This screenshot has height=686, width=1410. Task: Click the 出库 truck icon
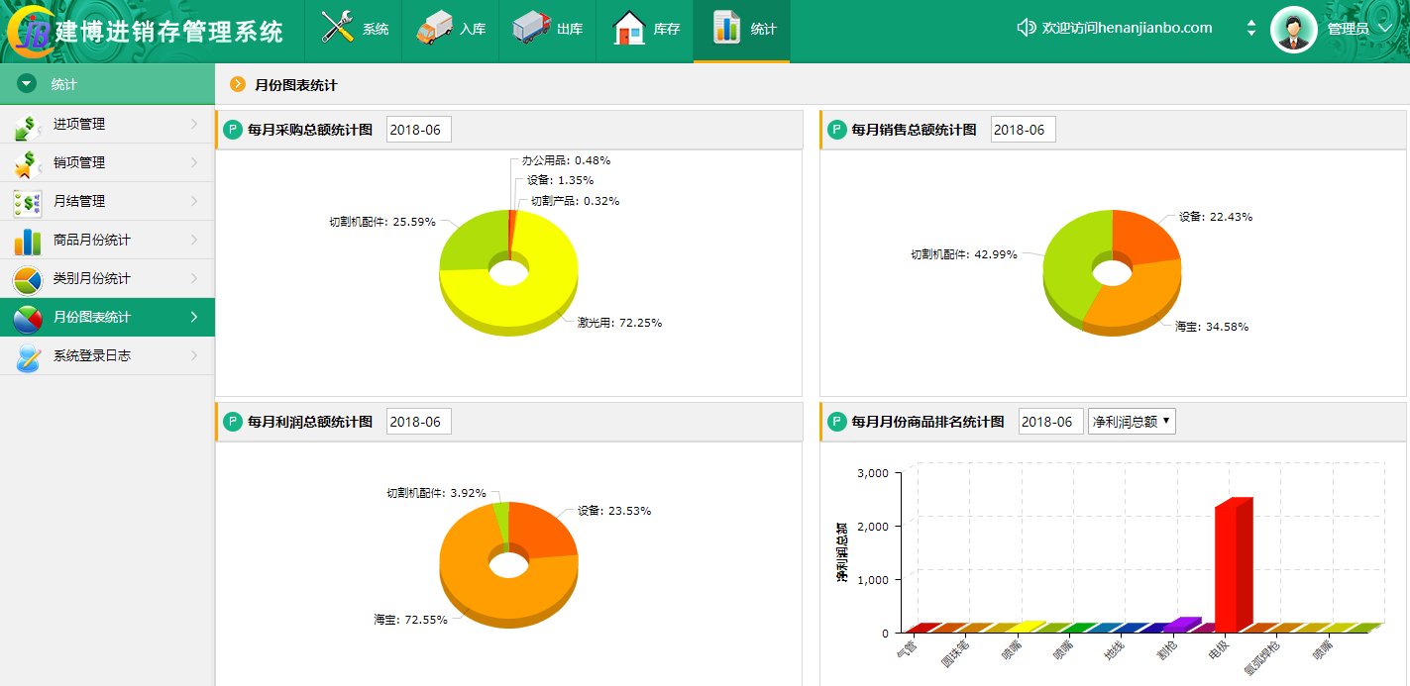pos(531,28)
